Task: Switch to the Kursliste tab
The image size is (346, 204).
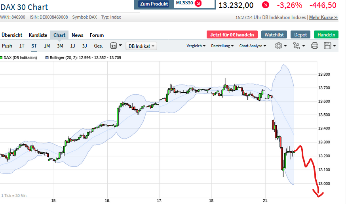Action: click(38, 35)
